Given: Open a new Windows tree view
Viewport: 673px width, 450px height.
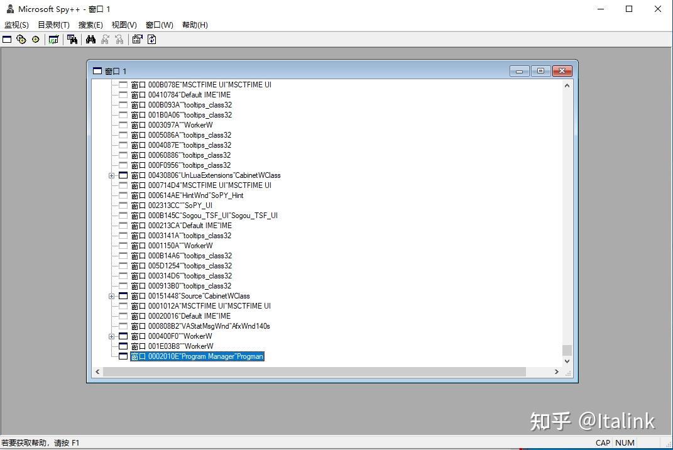Looking at the screenshot, I should [x=7, y=39].
